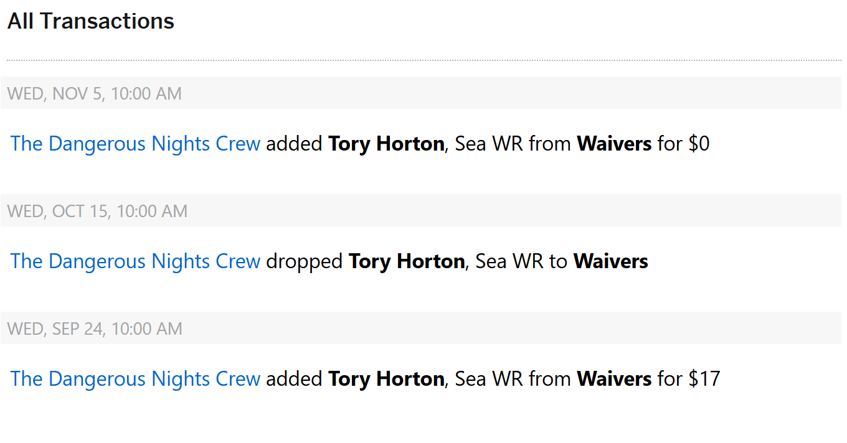Select Tory Horton in the $0 waiver add

(x=386, y=144)
